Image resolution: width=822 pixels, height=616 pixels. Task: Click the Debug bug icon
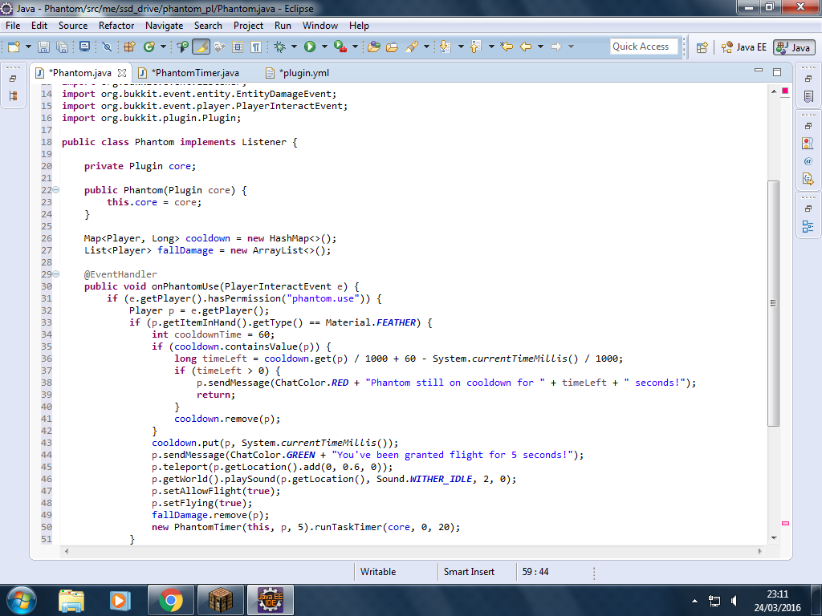(280, 47)
